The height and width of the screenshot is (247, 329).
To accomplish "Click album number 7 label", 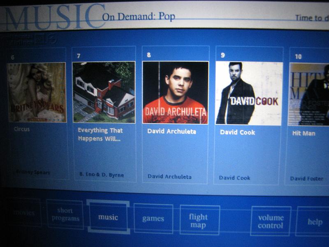I will [x=79, y=56].
